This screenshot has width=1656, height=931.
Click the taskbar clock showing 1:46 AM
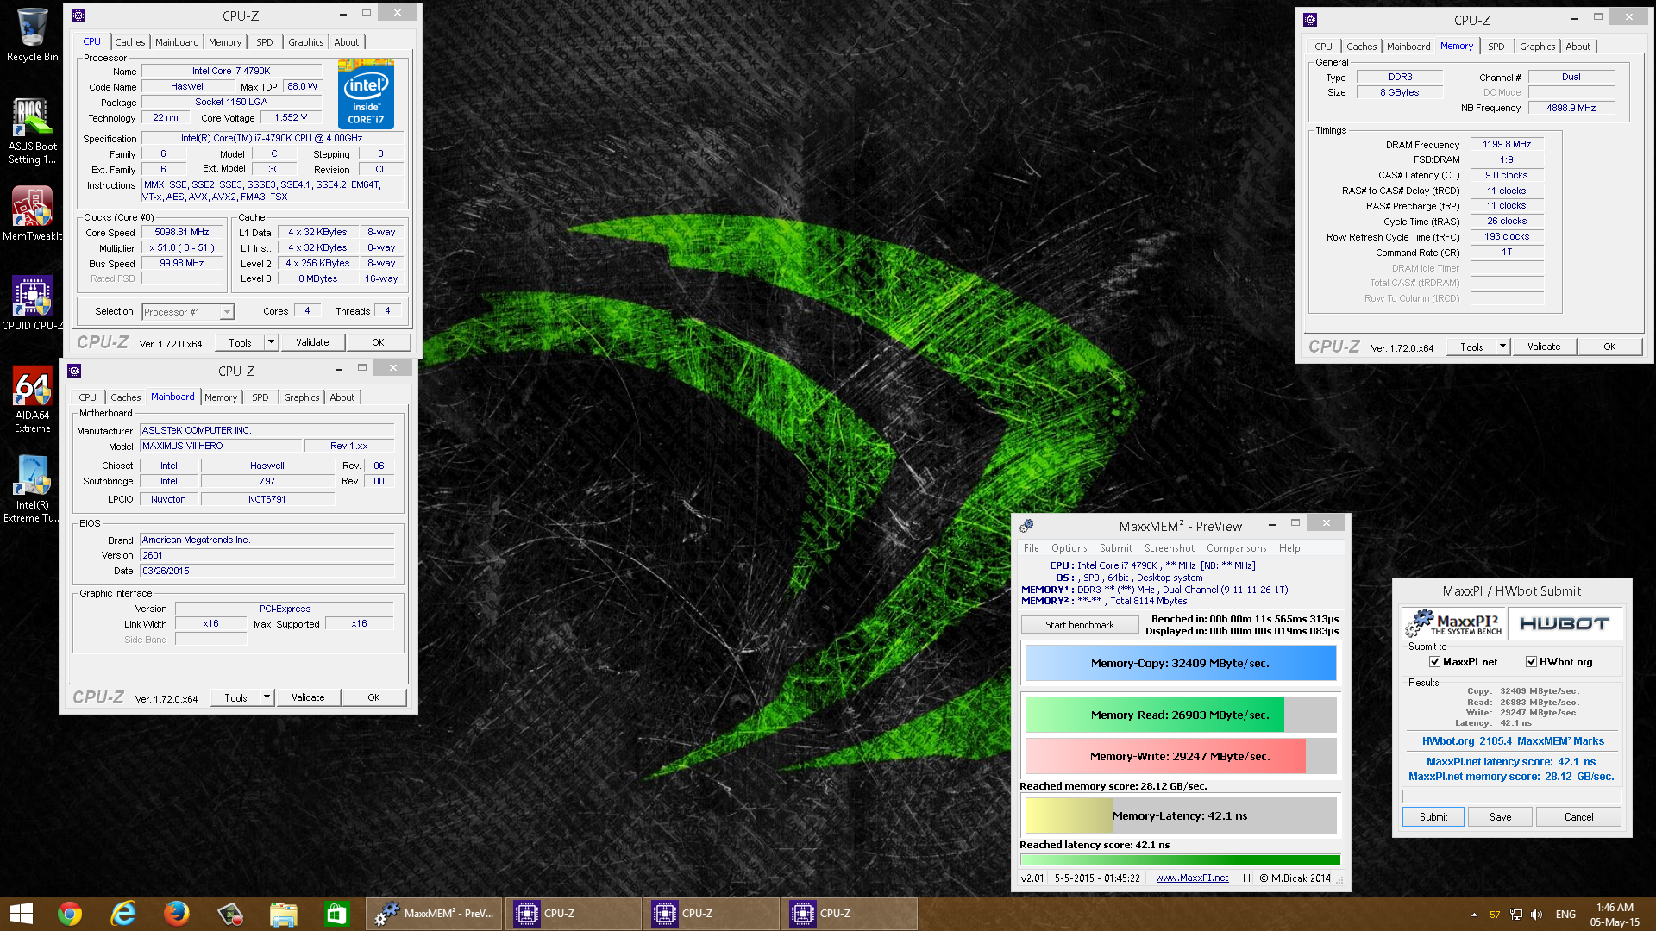pos(1615,915)
